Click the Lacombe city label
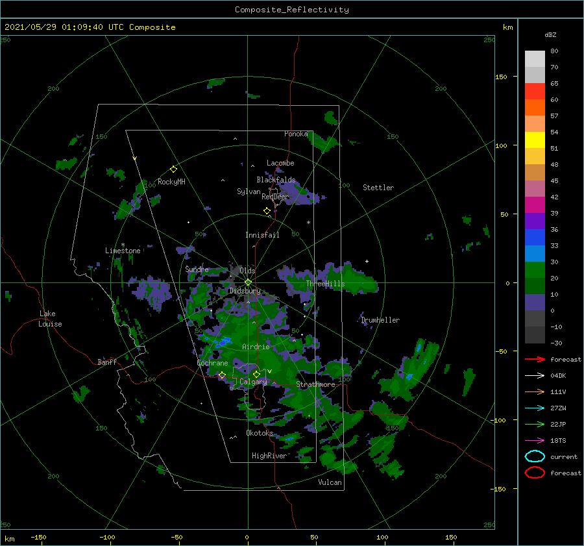The height and width of the screenshot is (546, 584). (x=280, y=163)
